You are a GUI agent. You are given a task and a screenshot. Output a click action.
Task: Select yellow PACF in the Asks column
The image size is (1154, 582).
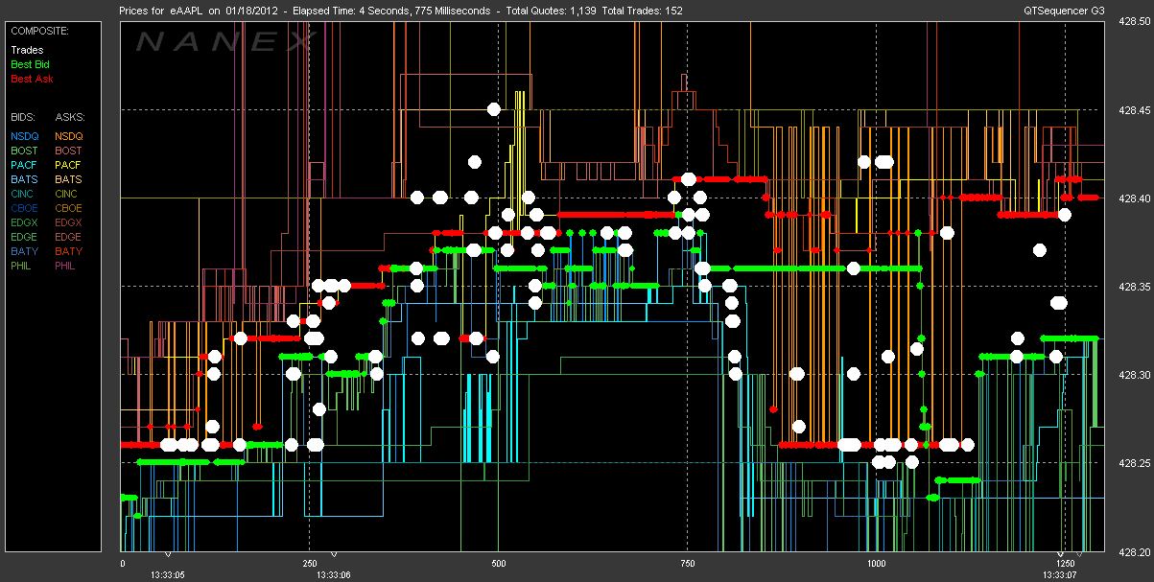pyautogui.click(x=69, y=165)
